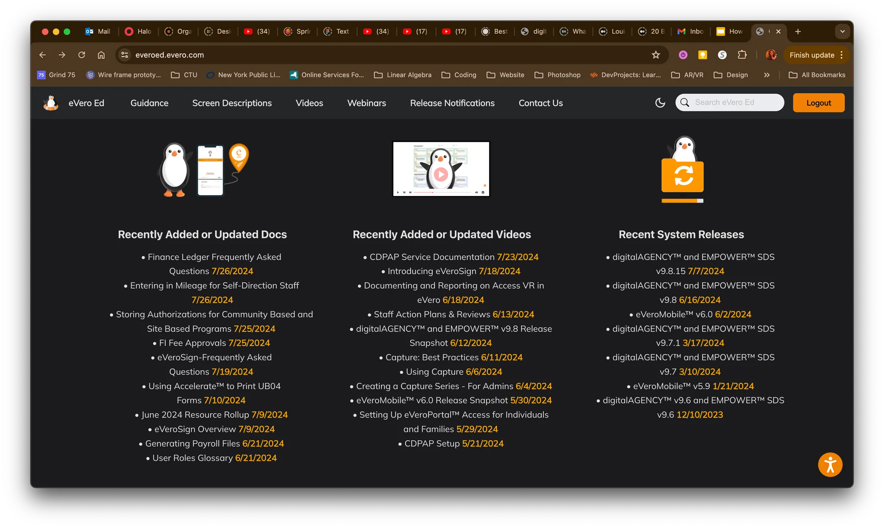
Task: Click the penguin with phone docs image
Action: (x=203, y=169)
